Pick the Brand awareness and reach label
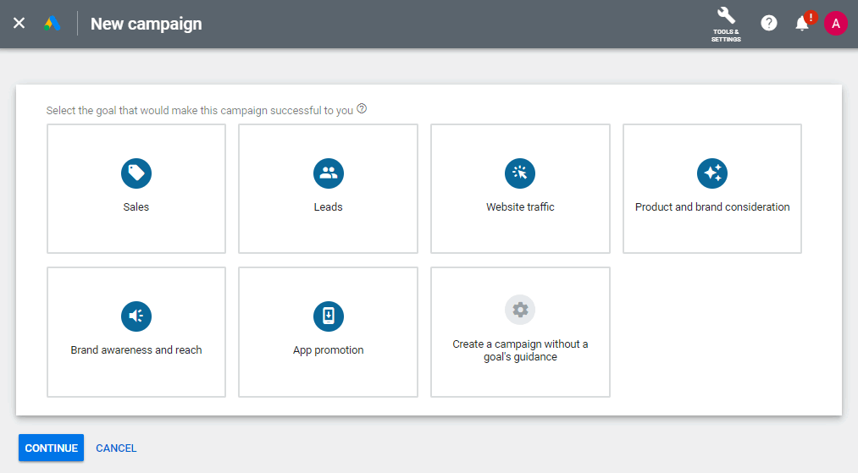The width and height of the screenshot is (858, 473). [x=136, y=350]
